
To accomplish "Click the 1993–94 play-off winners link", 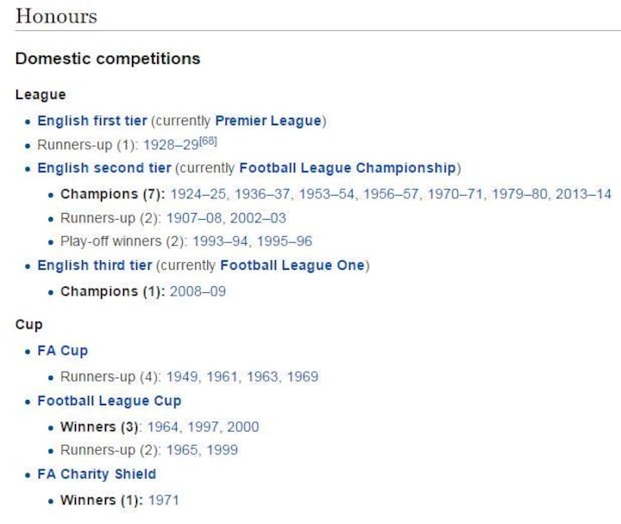I will point(219,242).
